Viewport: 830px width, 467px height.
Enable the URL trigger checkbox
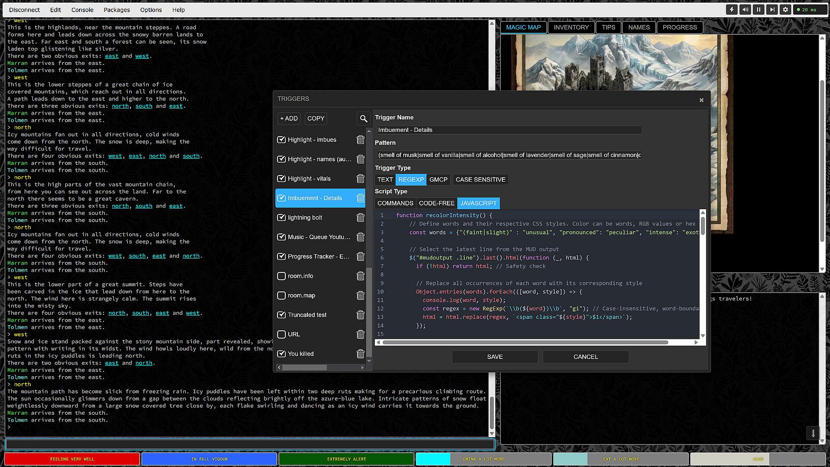[281, 334]
